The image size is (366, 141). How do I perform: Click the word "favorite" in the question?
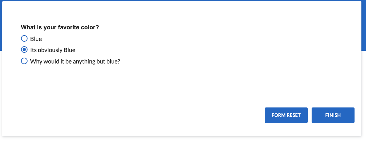[67, 27]
